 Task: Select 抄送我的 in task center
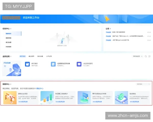tap(8, 47)
